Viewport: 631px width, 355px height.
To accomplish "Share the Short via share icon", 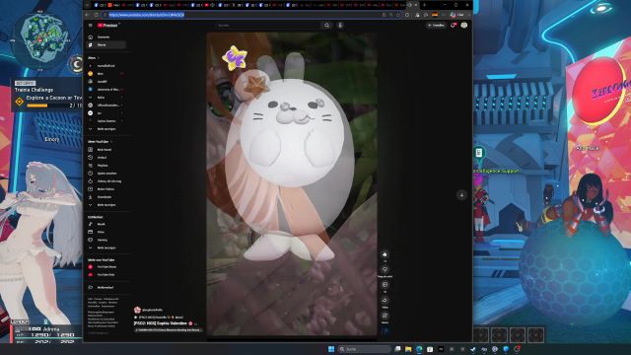I will (385, 300).
